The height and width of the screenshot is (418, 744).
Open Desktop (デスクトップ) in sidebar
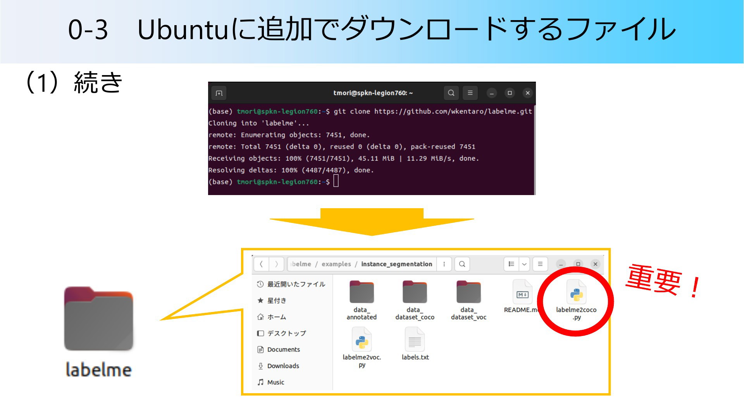click(x=291, y=333)
